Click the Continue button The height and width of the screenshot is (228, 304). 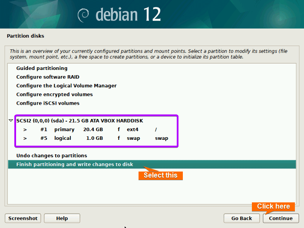tap(281, 218)
